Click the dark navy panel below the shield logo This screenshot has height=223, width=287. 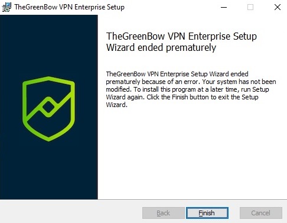point(48,170)
